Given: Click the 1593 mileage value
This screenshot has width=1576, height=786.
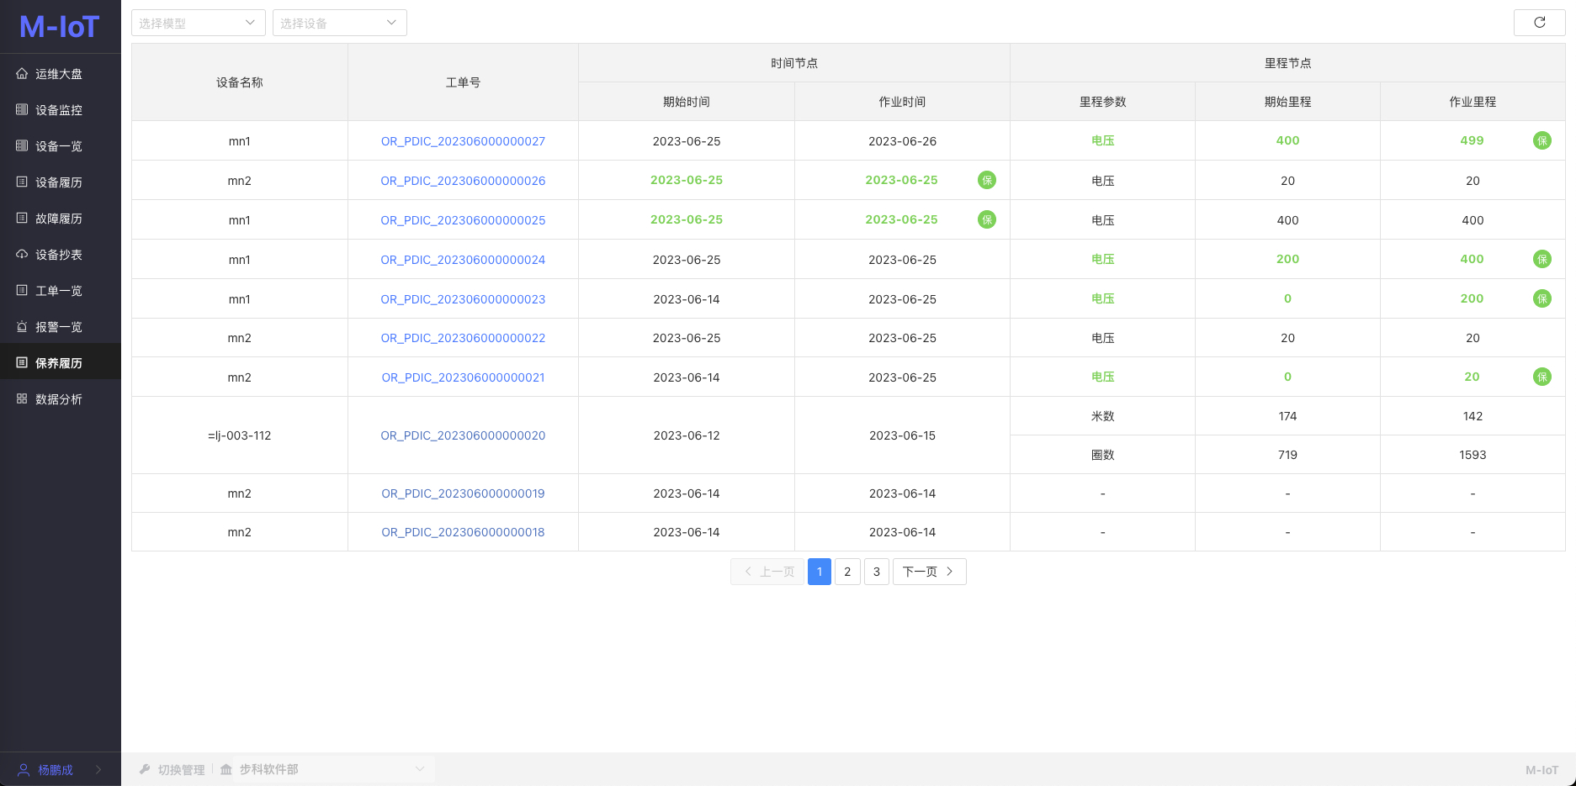Looking at the screenshot, I should click(1473, 455).
